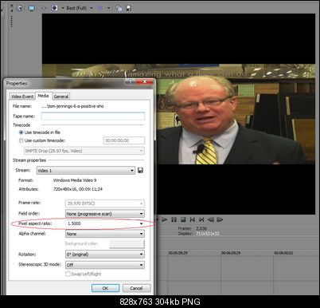Click the Background color swatch

127,243
